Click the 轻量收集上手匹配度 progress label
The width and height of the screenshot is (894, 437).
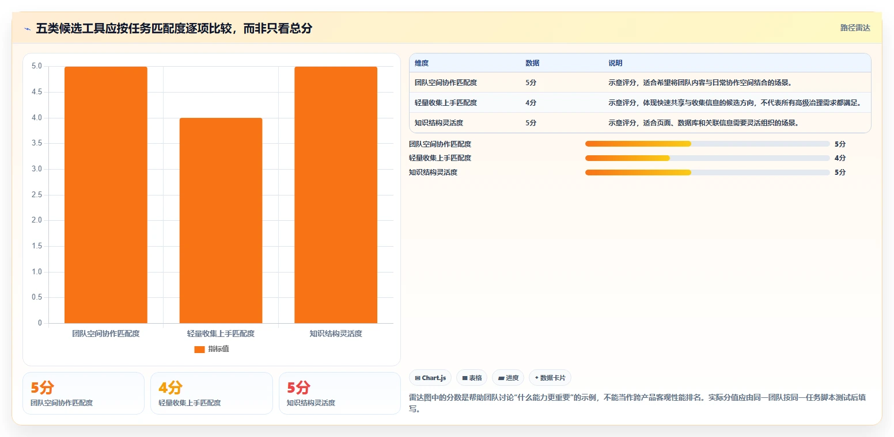tap(440, 158)
